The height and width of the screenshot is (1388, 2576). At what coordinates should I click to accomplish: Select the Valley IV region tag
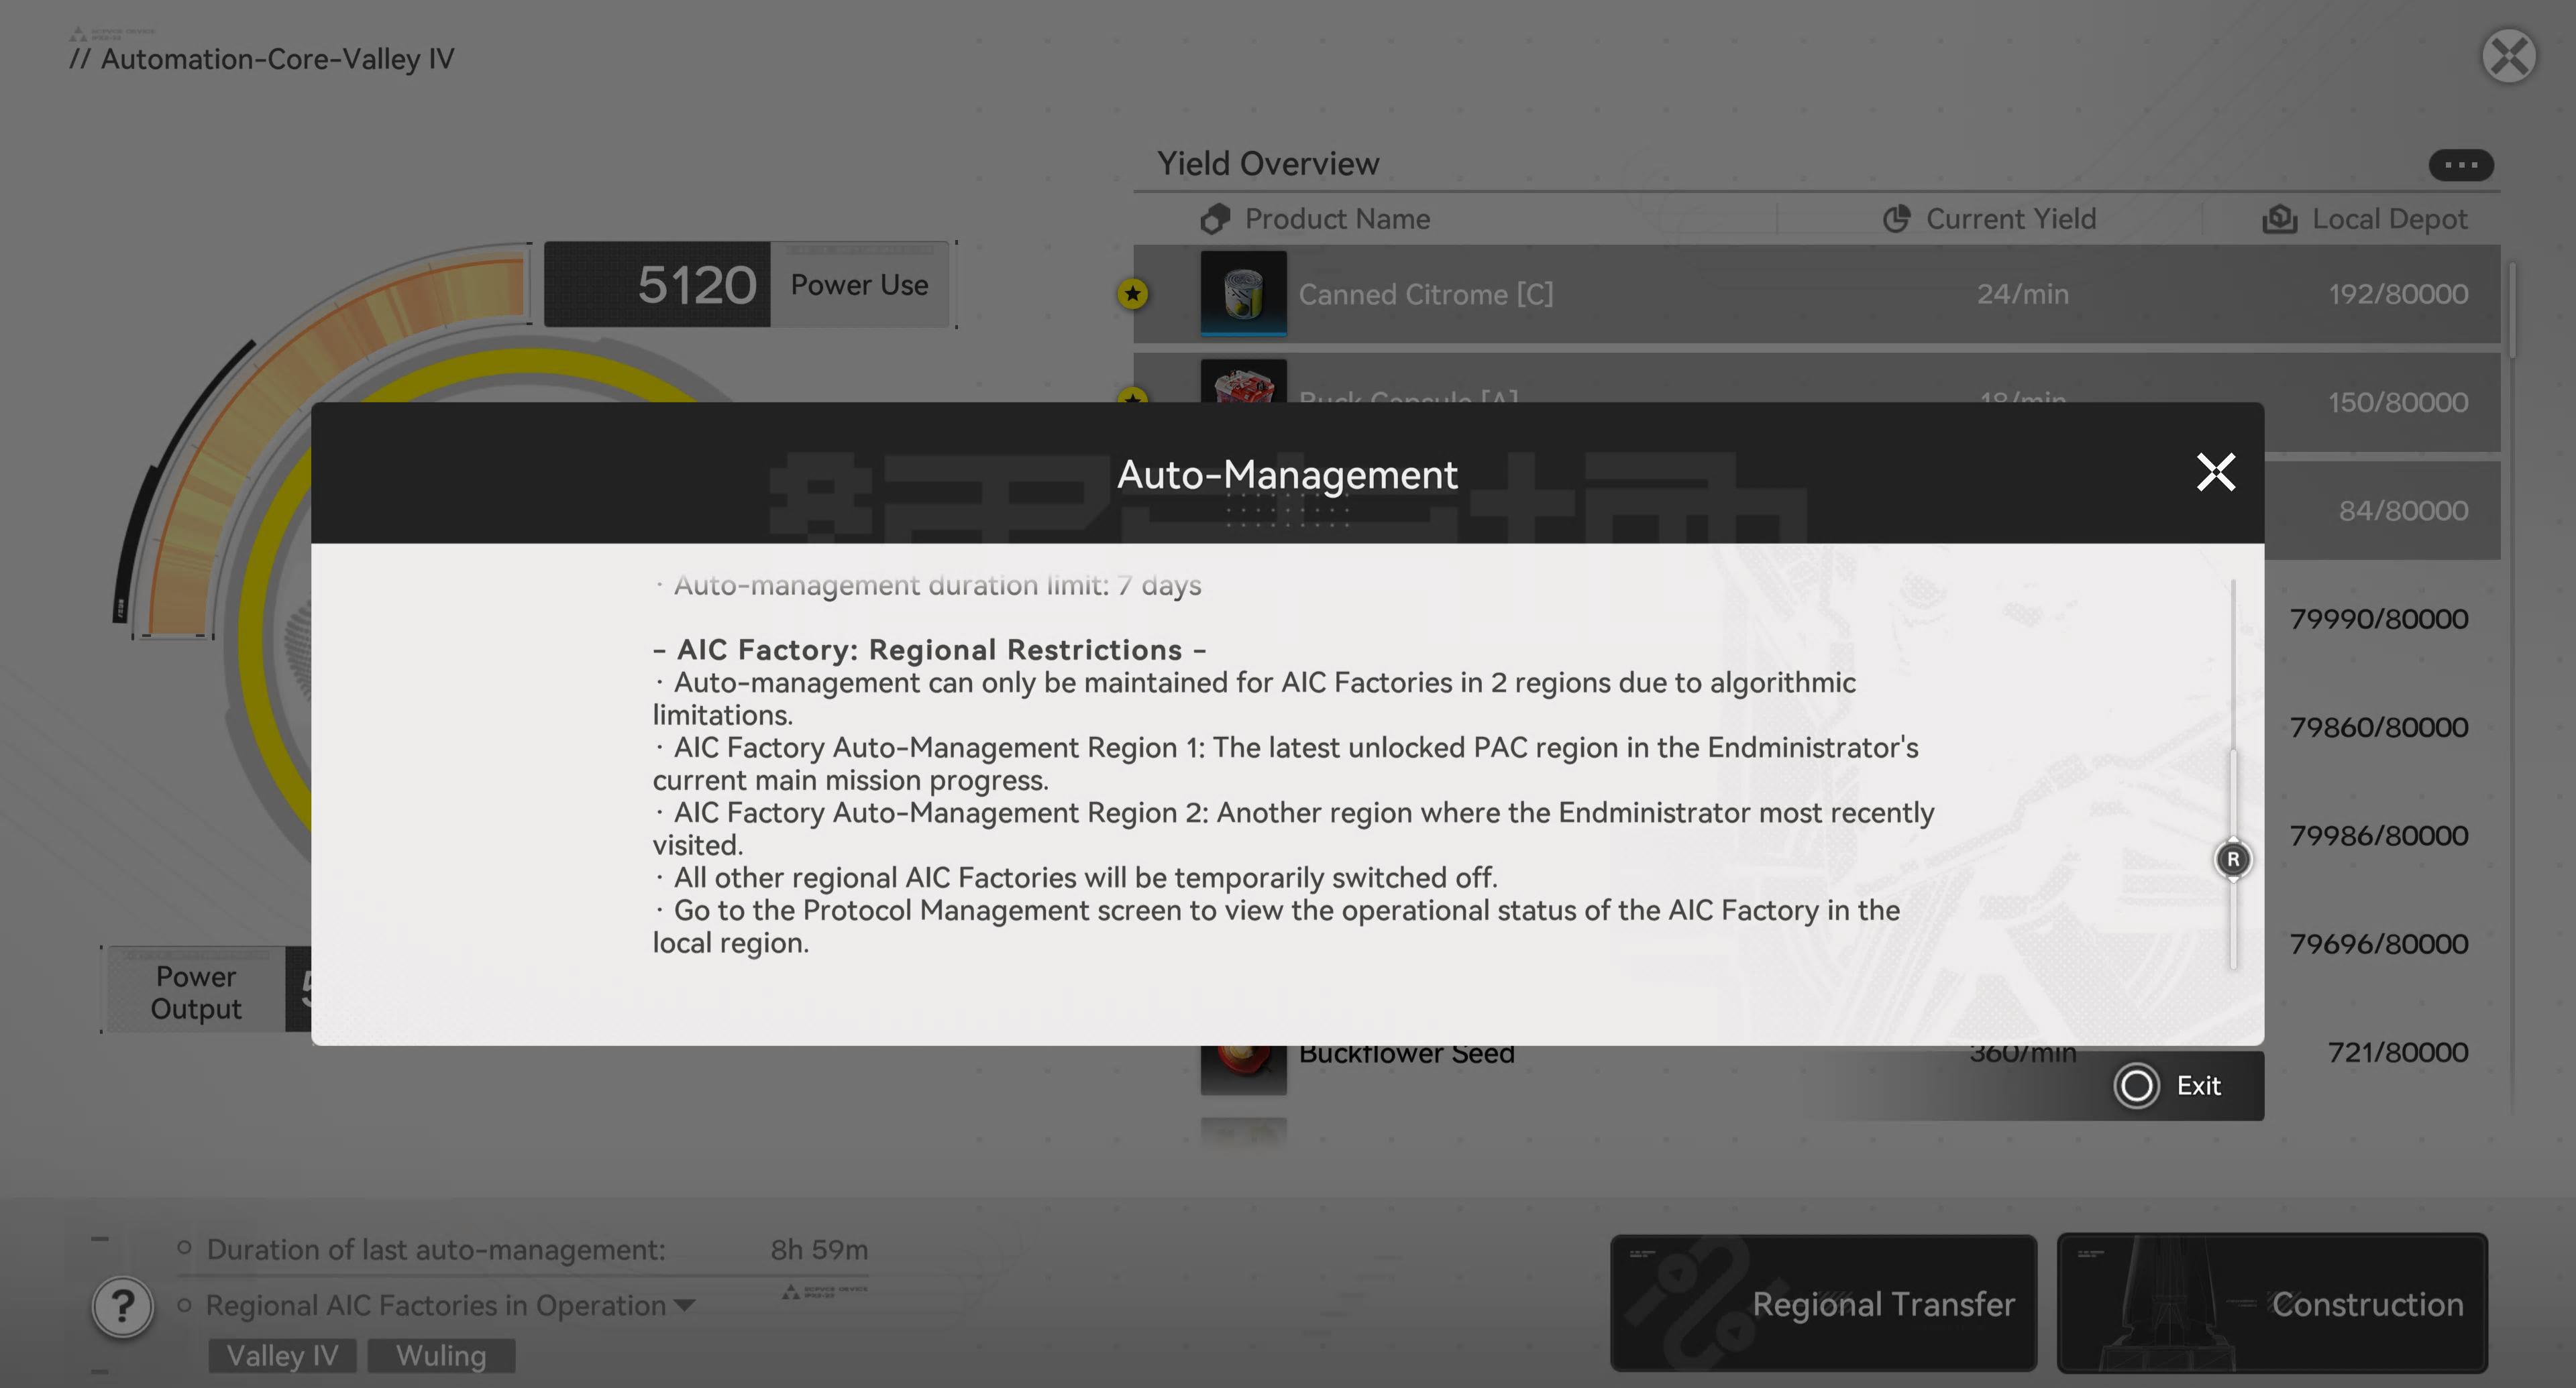tap(282, 1355)
